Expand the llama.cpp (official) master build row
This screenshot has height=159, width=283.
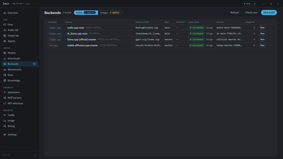coord(66,39)
